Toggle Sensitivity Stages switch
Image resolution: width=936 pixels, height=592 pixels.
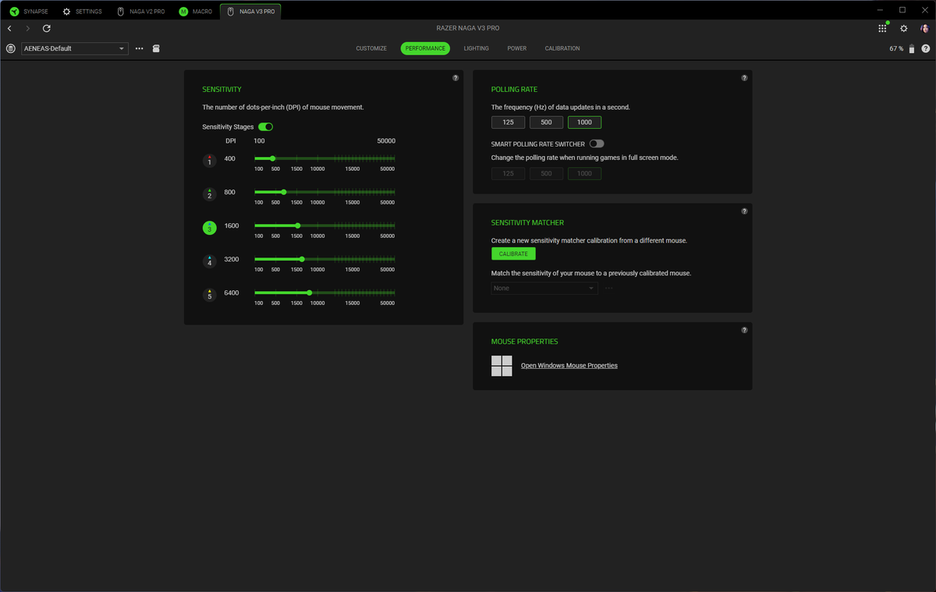[x=265, y=126]
